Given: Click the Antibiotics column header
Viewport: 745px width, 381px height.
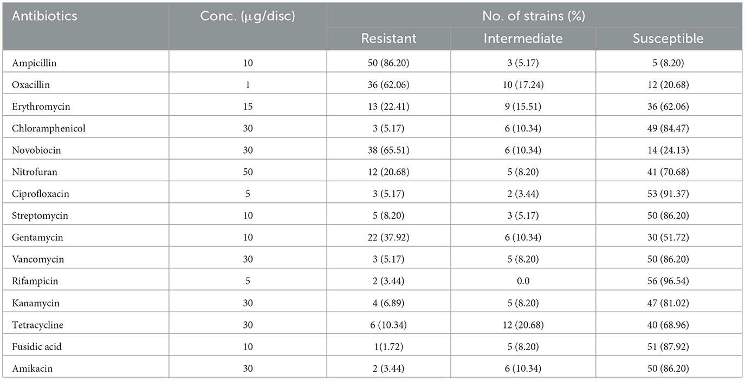Looking at the screenshot, I should (45, 16).
